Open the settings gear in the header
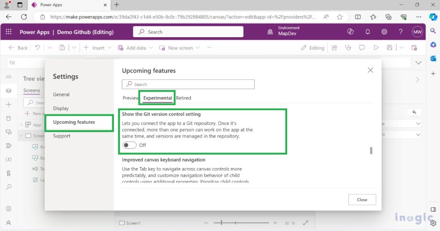440x231 pixels. (x=384, y=32)
